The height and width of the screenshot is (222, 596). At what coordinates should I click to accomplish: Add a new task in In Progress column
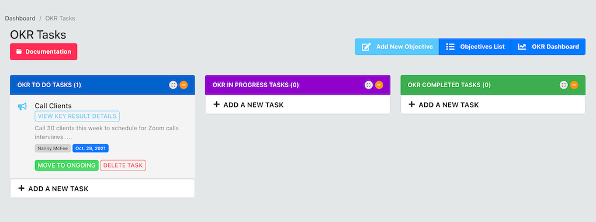(x=297, y=105)
